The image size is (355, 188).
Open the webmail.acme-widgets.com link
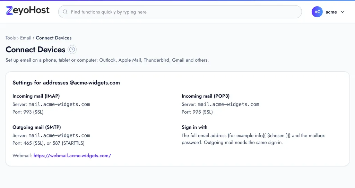pyautogui.click(x=72, y=156)
